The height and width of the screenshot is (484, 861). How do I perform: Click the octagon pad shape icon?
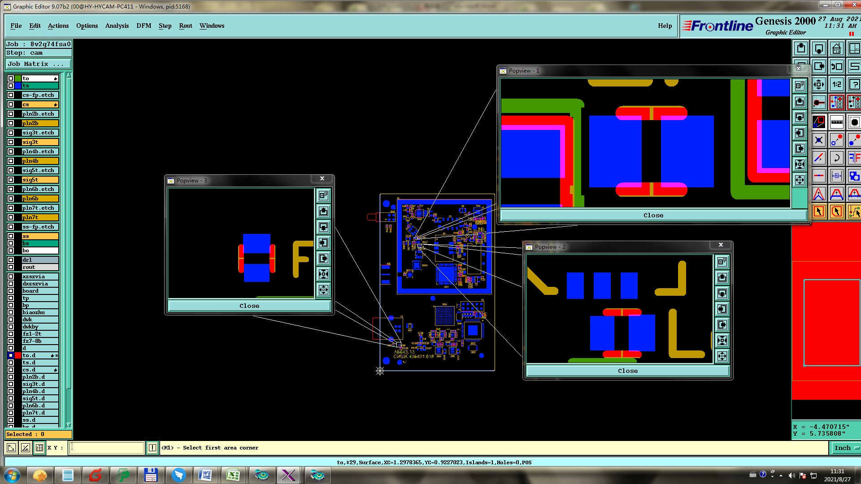point(854,122)
